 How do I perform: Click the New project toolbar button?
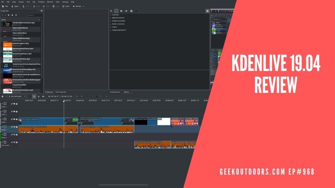pyautogui.click(x=5, y=6)
